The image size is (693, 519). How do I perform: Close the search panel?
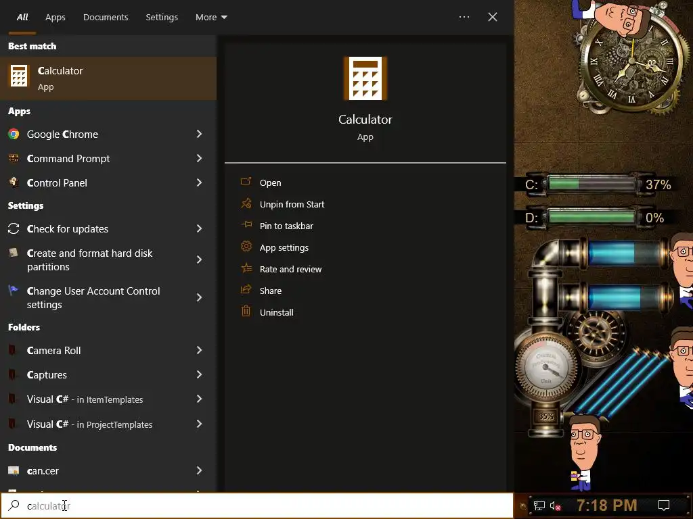pyautogui.click(x=493, y=17)
